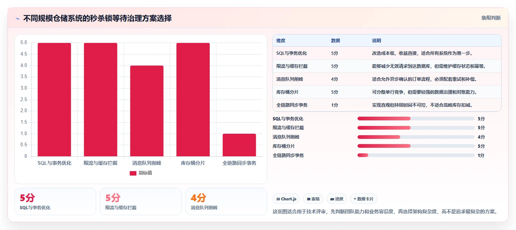
Task: Click the 限流与缓存拦截 bar in chart
Action: 101,100
